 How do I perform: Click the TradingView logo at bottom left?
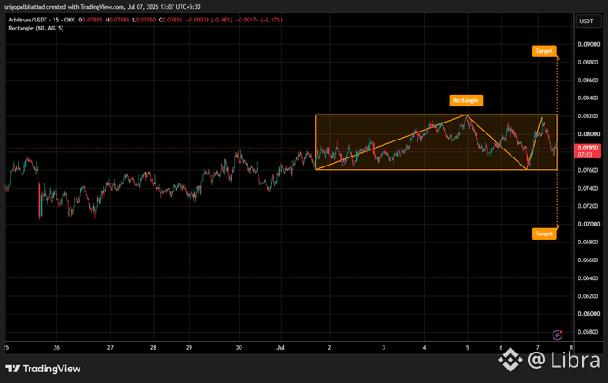pos(43,369)
